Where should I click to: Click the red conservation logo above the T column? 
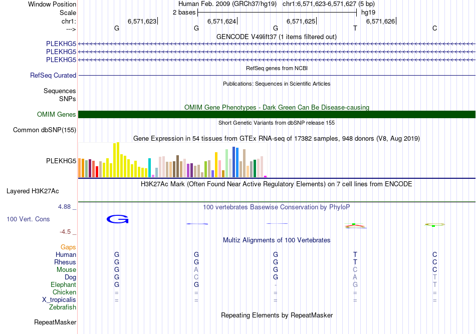pos(355,226)
